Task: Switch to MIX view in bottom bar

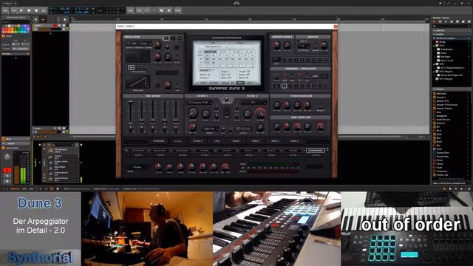Action: point(24,189)
